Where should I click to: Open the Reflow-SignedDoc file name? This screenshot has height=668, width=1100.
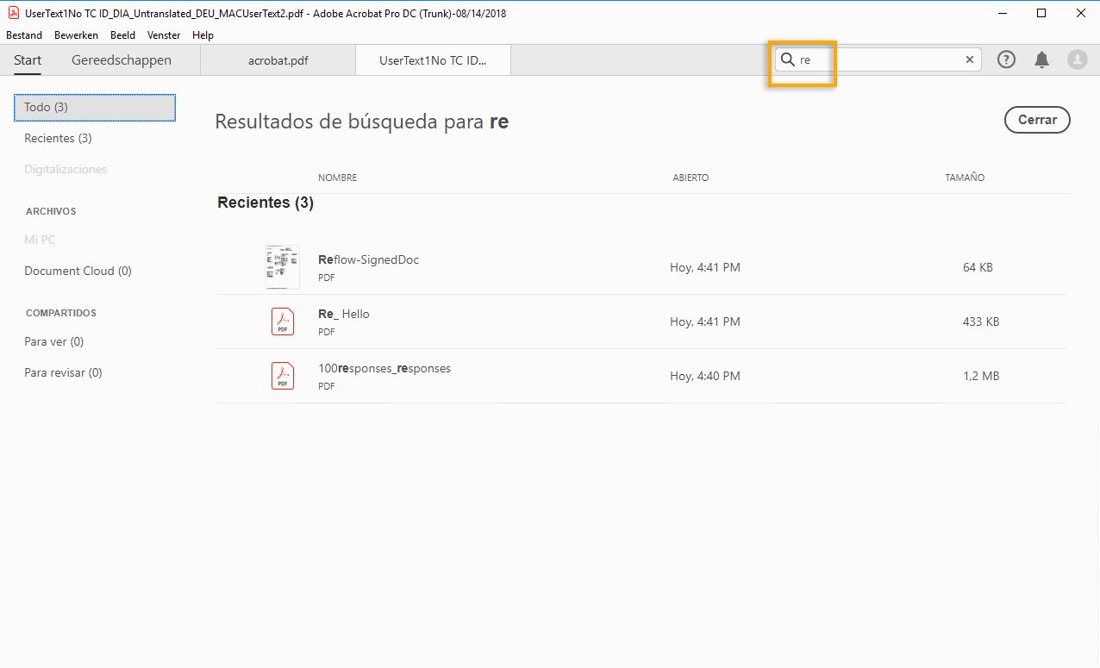point(368,259)
